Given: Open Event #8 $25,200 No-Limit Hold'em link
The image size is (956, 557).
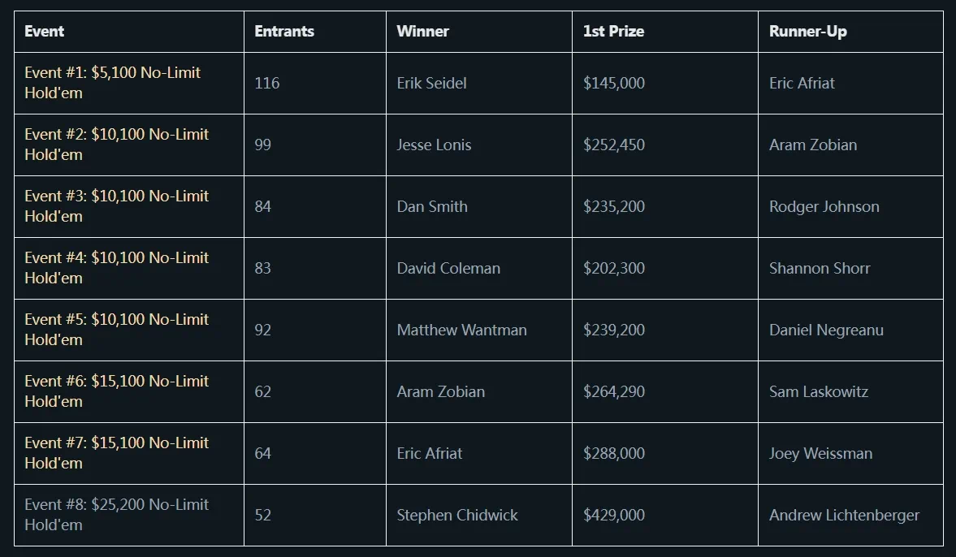Looking at the screenshot, I should (x=116, y=505).
